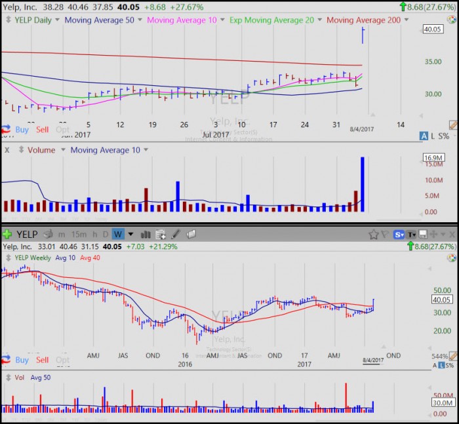Click the four-arrow move window icon
459x424 pixels.
tap(434, 234)
